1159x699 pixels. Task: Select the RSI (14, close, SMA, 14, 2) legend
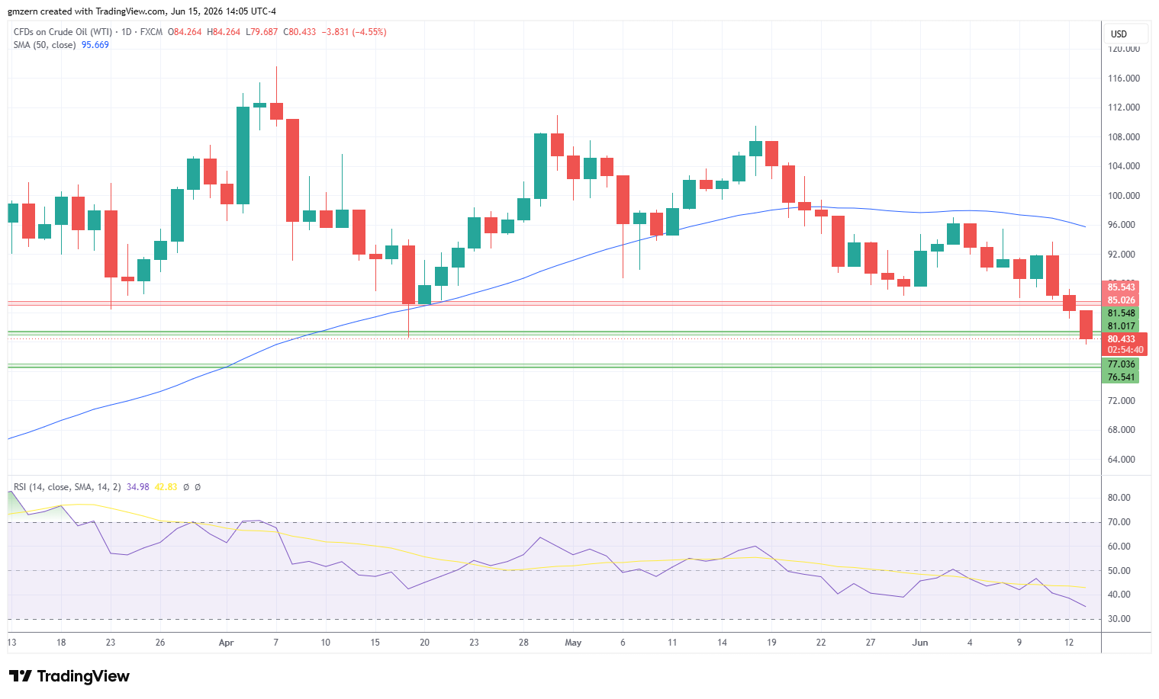[67, 487]
